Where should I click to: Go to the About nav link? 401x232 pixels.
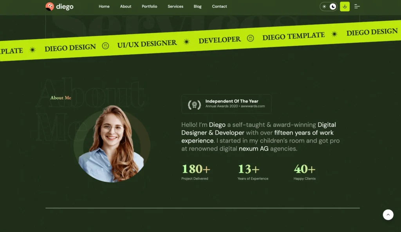click(x=126, y=6)
